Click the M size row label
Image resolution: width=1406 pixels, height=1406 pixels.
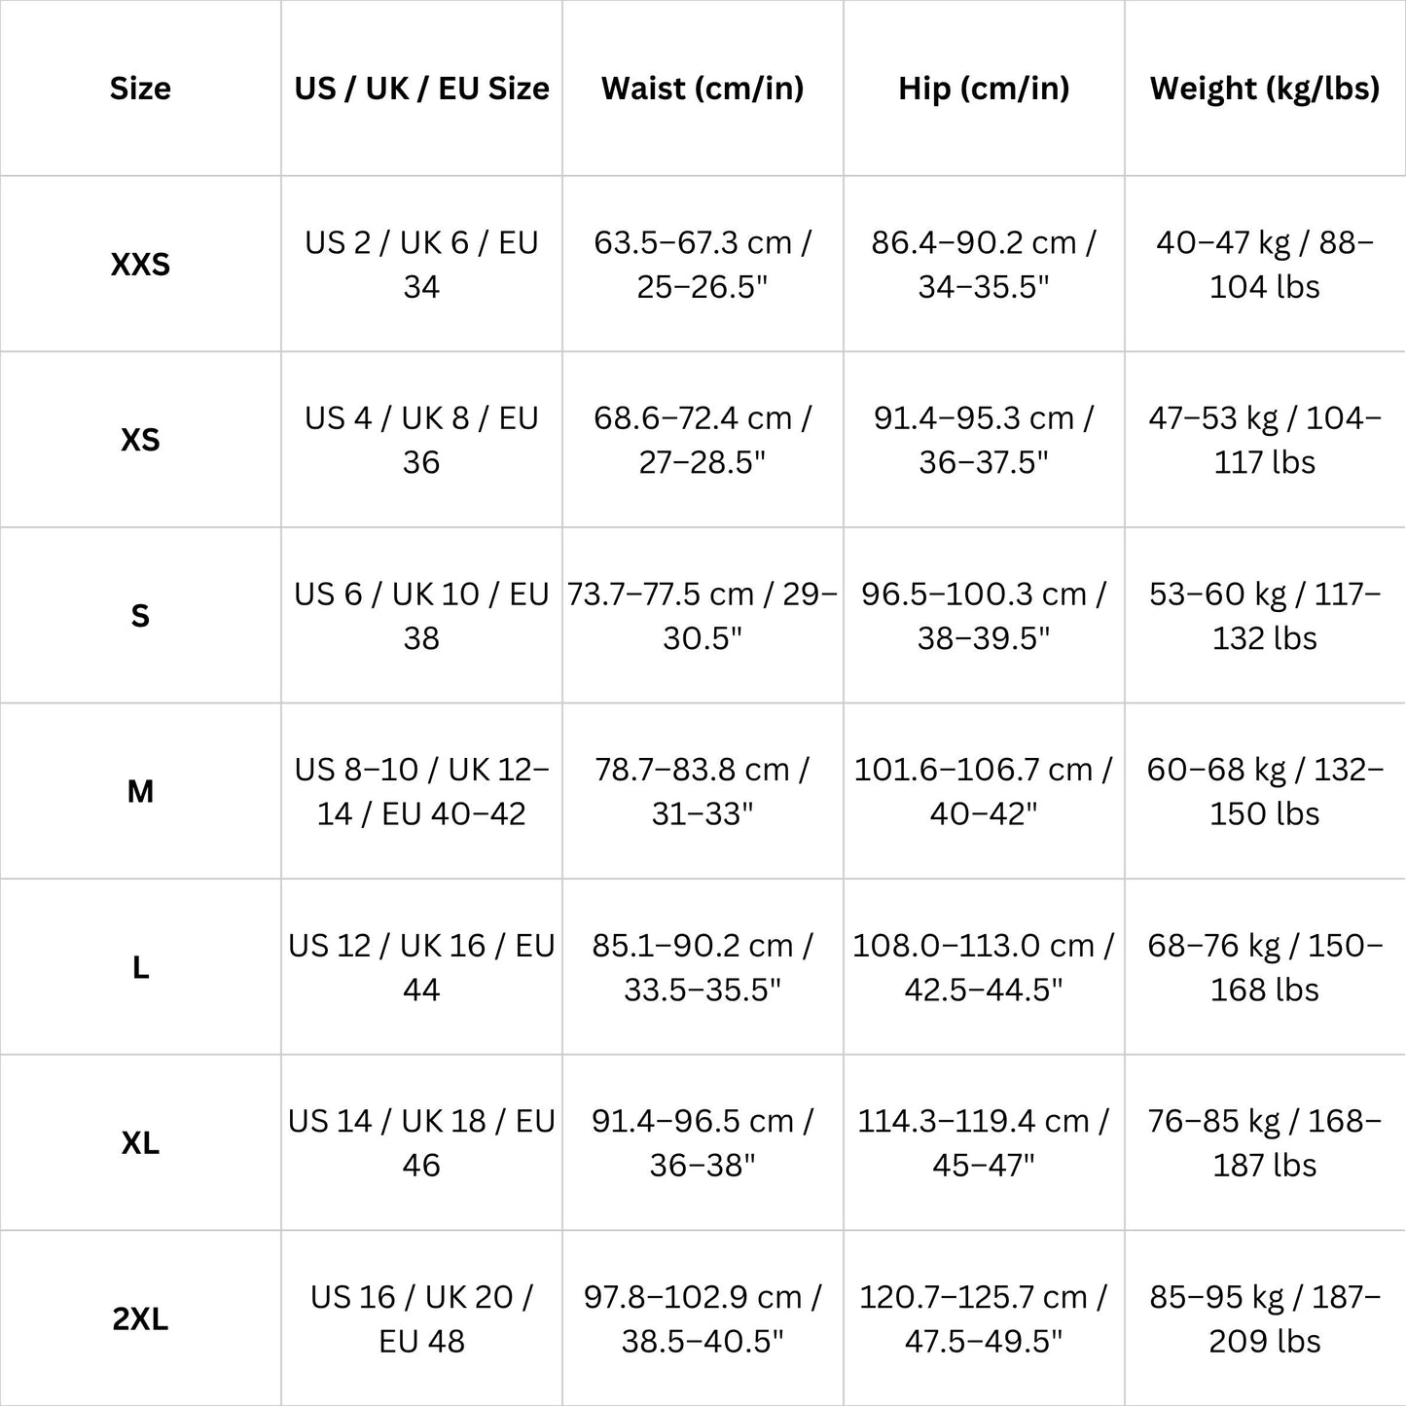coord(140,792)
